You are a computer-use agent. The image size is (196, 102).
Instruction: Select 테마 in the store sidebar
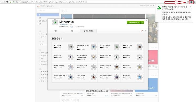click(40, 24)
